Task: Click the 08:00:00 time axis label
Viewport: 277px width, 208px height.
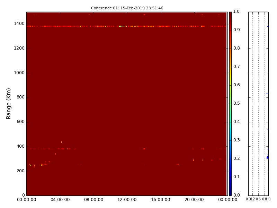Action: point(93,200)
